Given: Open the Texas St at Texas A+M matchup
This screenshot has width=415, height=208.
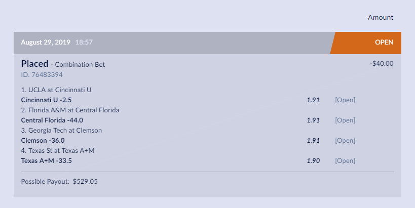Looking at the screenshot, I should click(x=57, y=150).
